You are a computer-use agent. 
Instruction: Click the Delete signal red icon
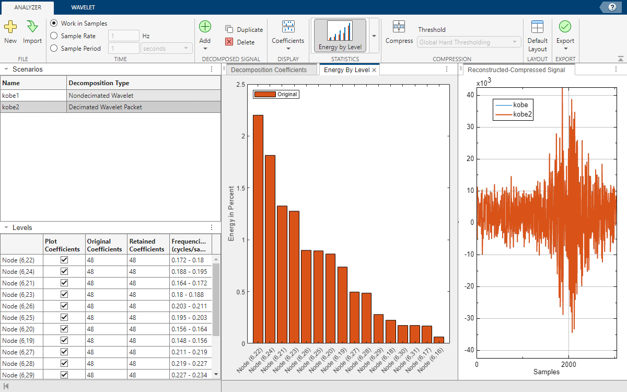(x=229, y=42)
